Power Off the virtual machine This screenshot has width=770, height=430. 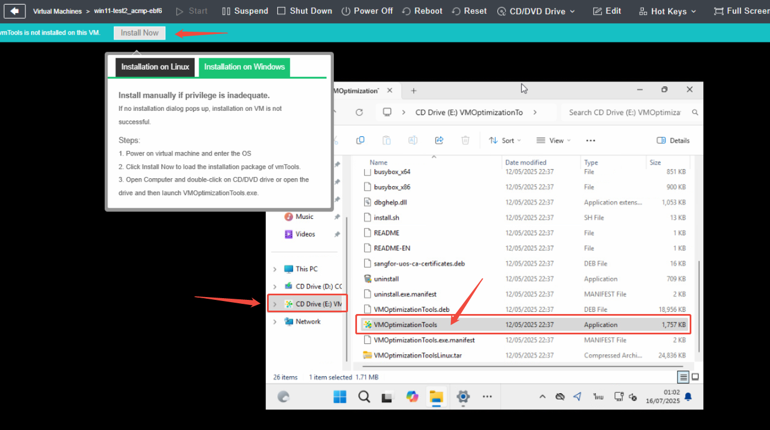367,10
